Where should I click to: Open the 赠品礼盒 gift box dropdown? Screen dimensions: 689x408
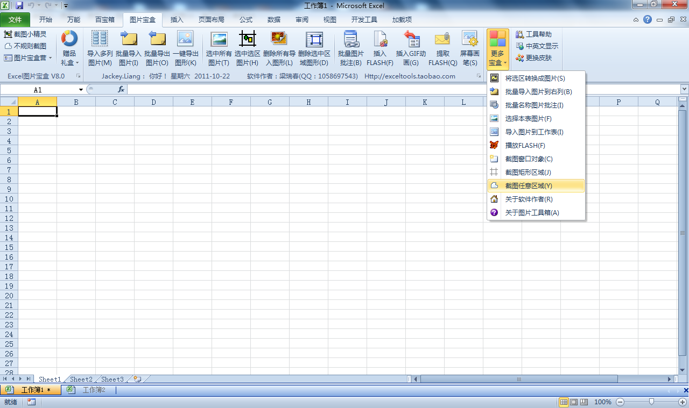click(69, 48)
